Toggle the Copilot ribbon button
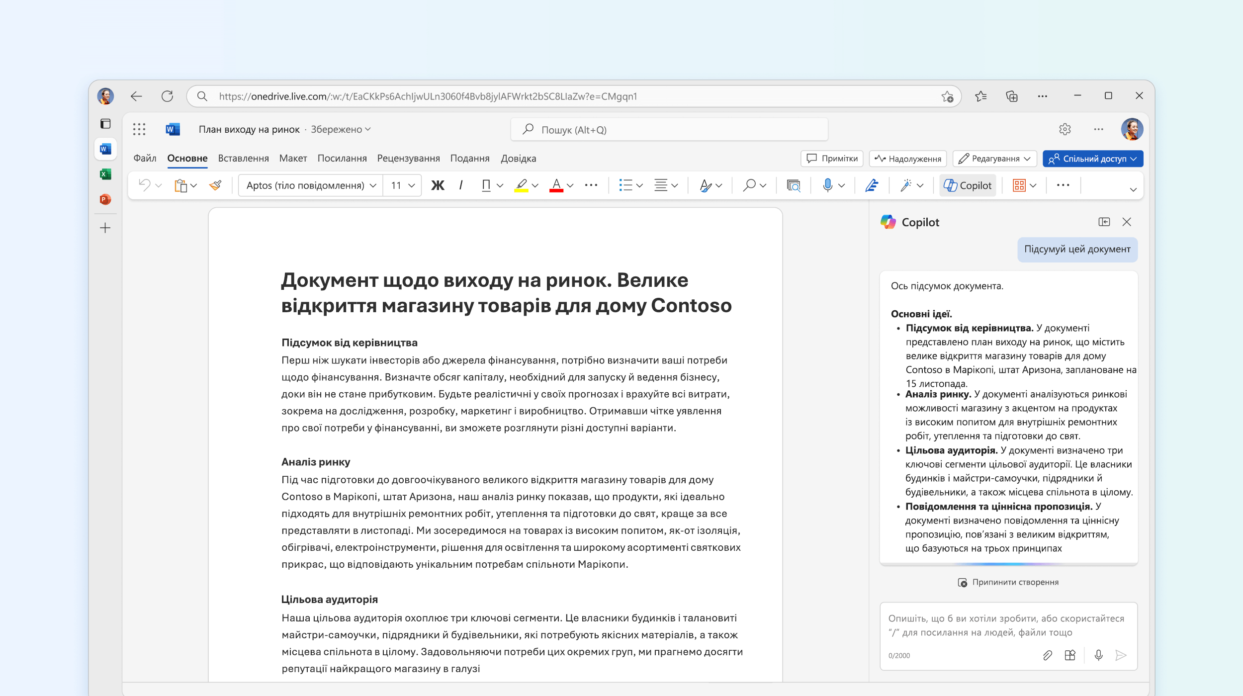 tap(968, 185)
